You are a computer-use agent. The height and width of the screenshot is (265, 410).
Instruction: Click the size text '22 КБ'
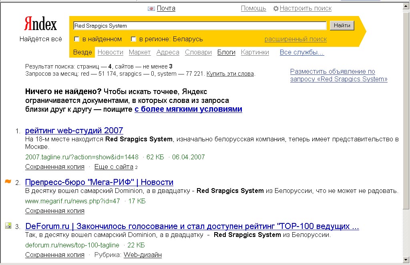[x=136, y=245]
